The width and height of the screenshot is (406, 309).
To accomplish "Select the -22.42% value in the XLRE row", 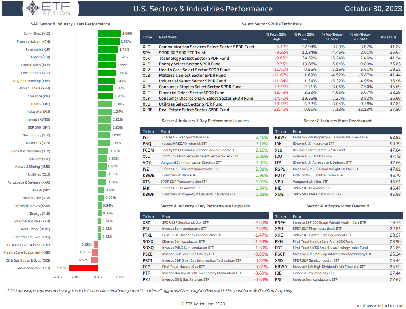I will tap(281, 110).
